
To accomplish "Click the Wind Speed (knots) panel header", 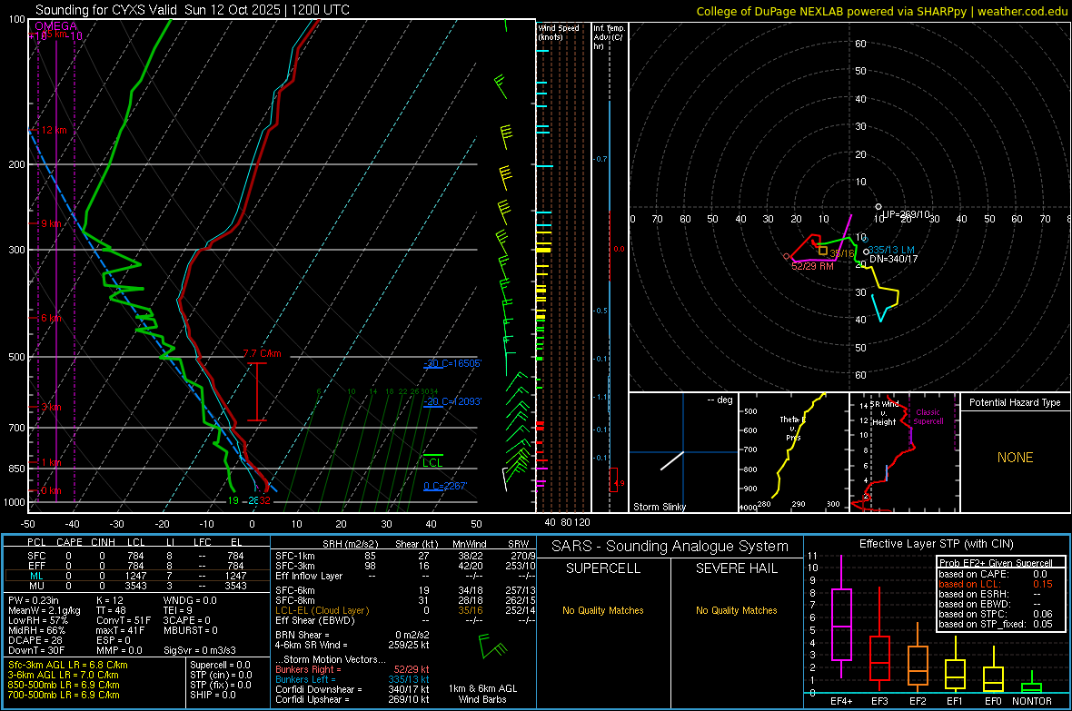I will [558, 32].
